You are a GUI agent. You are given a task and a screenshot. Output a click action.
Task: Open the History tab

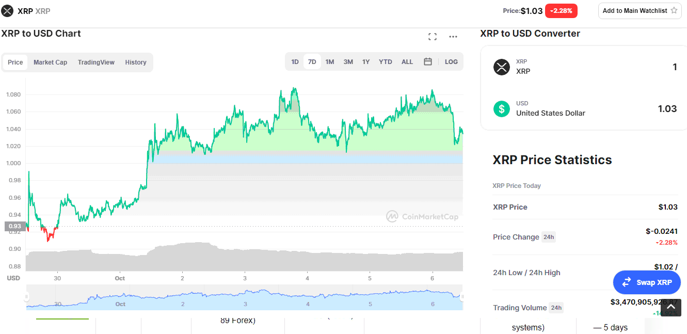click(136, 62)
